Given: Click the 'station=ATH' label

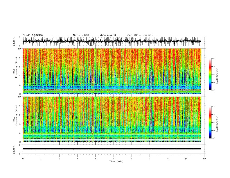Looking at the screenshot, I should pyautogui.click(x=108, y=35).
